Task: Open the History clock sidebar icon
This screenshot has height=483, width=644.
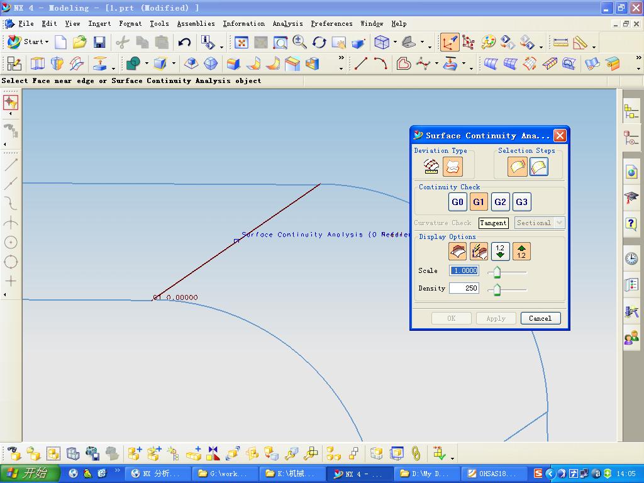Action: 631,258
